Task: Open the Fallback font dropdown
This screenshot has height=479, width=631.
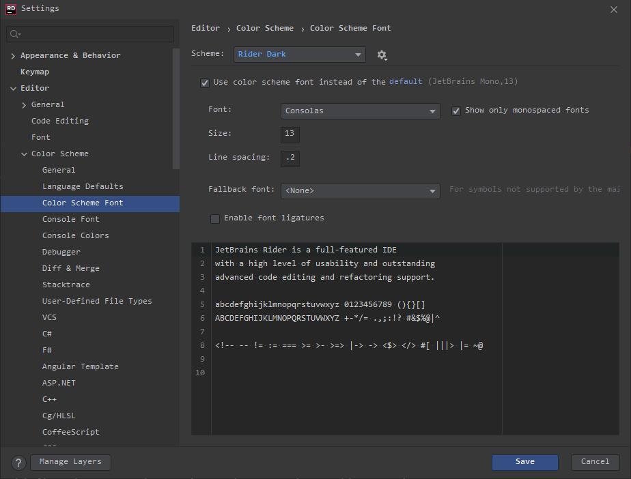Action: pyautogui.click(x=360, y=190)
